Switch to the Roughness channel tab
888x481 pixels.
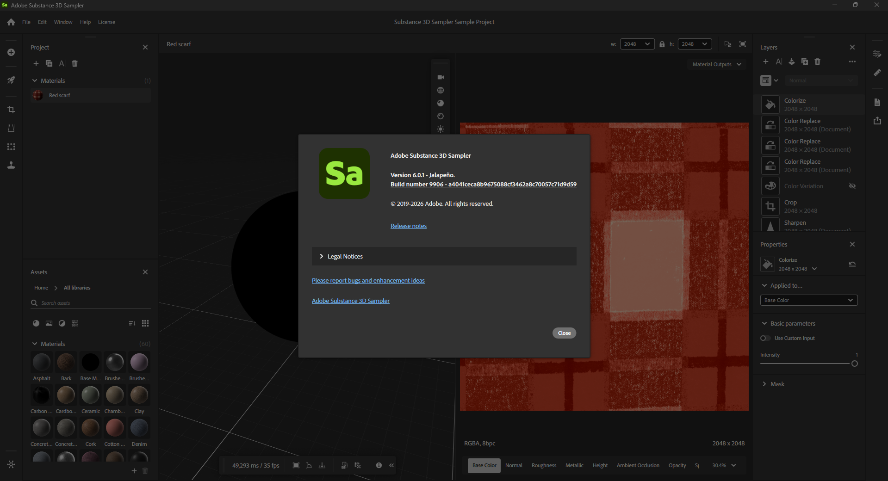click(x=544, y=465)
